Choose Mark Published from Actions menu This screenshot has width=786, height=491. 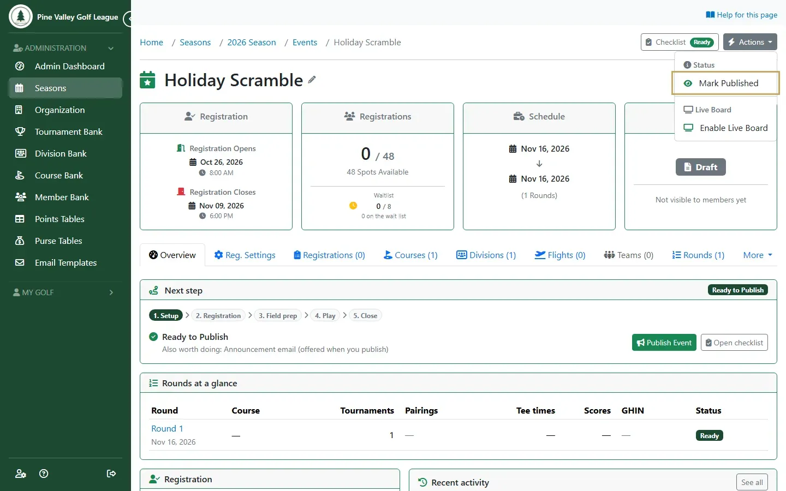point(725,83)
